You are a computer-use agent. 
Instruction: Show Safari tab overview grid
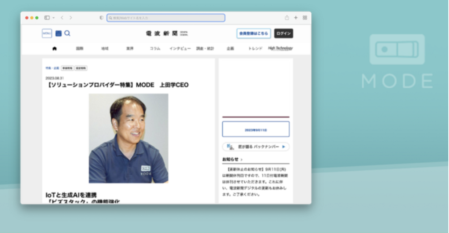coord(305,18)
